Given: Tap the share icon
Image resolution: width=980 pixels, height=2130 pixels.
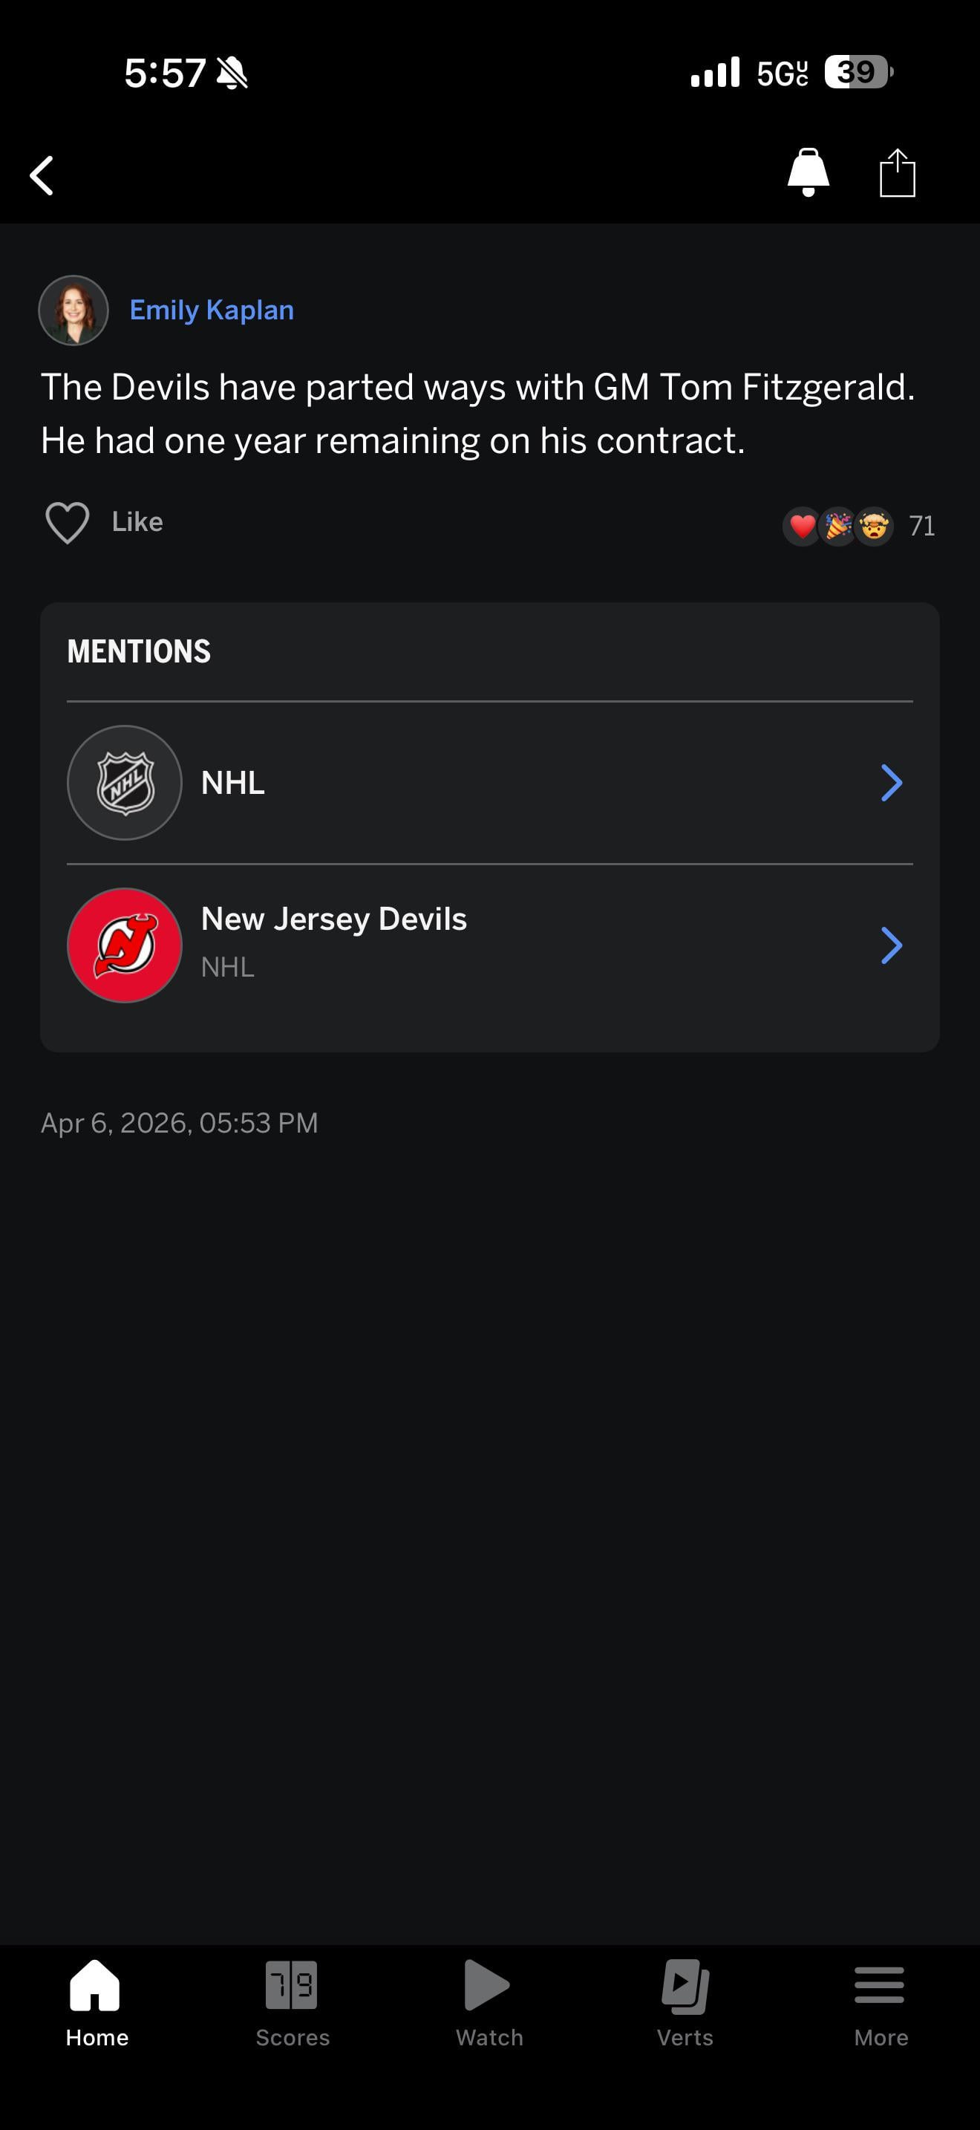Looking at the screenshot, I should 897,174.
